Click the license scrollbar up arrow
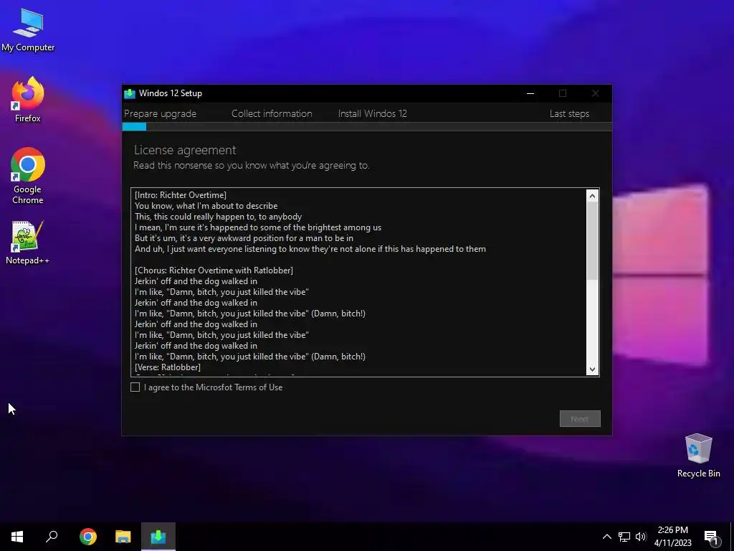Image resolution: width=734 pixels, height=551 pixels. tap(592, 196)
